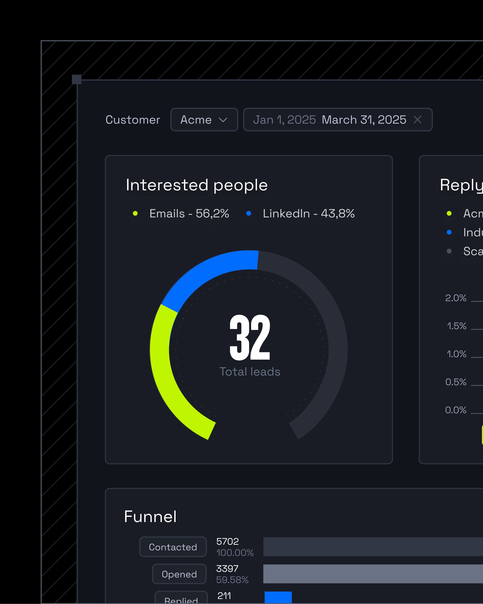Select the Jan 1, 2025 start date
The width and height of the screenshot is (483, 604).
coord(284,120)
